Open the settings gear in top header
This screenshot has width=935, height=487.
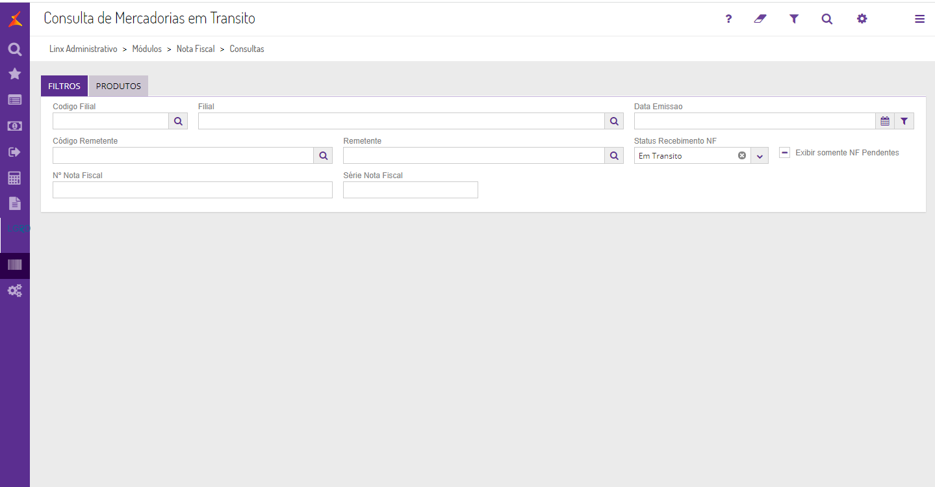click(862, 19)
